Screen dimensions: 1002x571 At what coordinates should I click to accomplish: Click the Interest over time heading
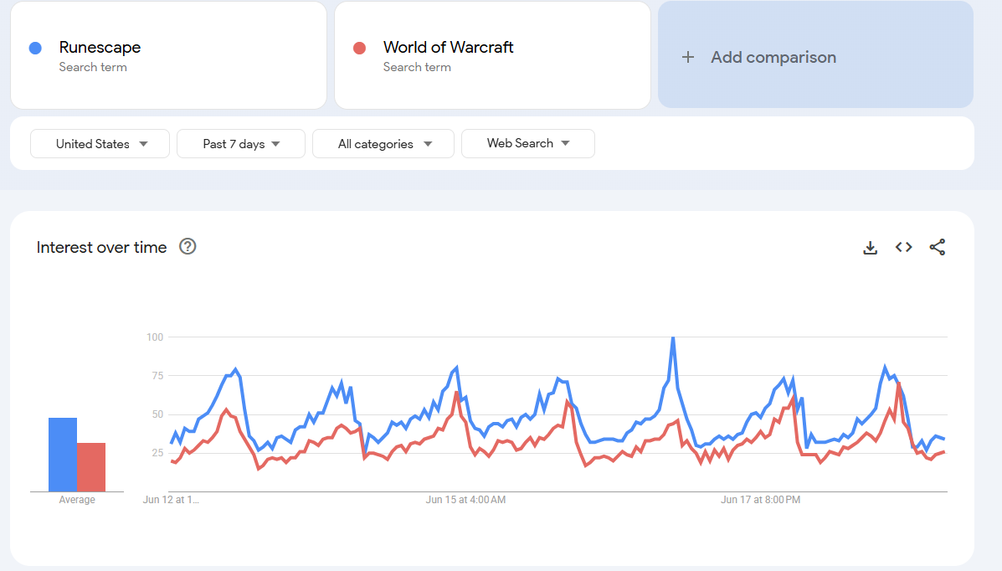pyautogui.click(x=101, y=248)
